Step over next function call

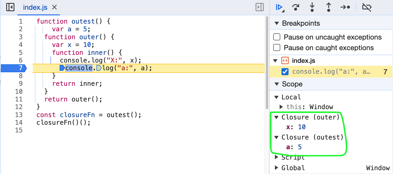pyautogui.click(x=295, y=7)
